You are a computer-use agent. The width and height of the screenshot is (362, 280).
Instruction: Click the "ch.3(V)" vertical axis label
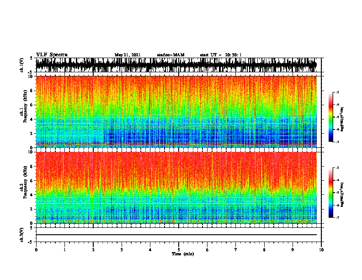coord(21,235)
